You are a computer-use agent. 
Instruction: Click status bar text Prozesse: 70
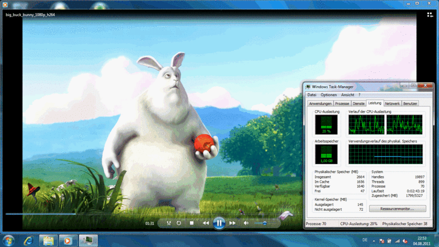(316, 224)
